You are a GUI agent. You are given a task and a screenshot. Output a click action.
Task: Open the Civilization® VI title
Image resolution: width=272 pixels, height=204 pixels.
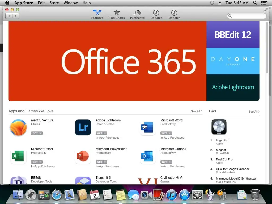click(171, 177)
